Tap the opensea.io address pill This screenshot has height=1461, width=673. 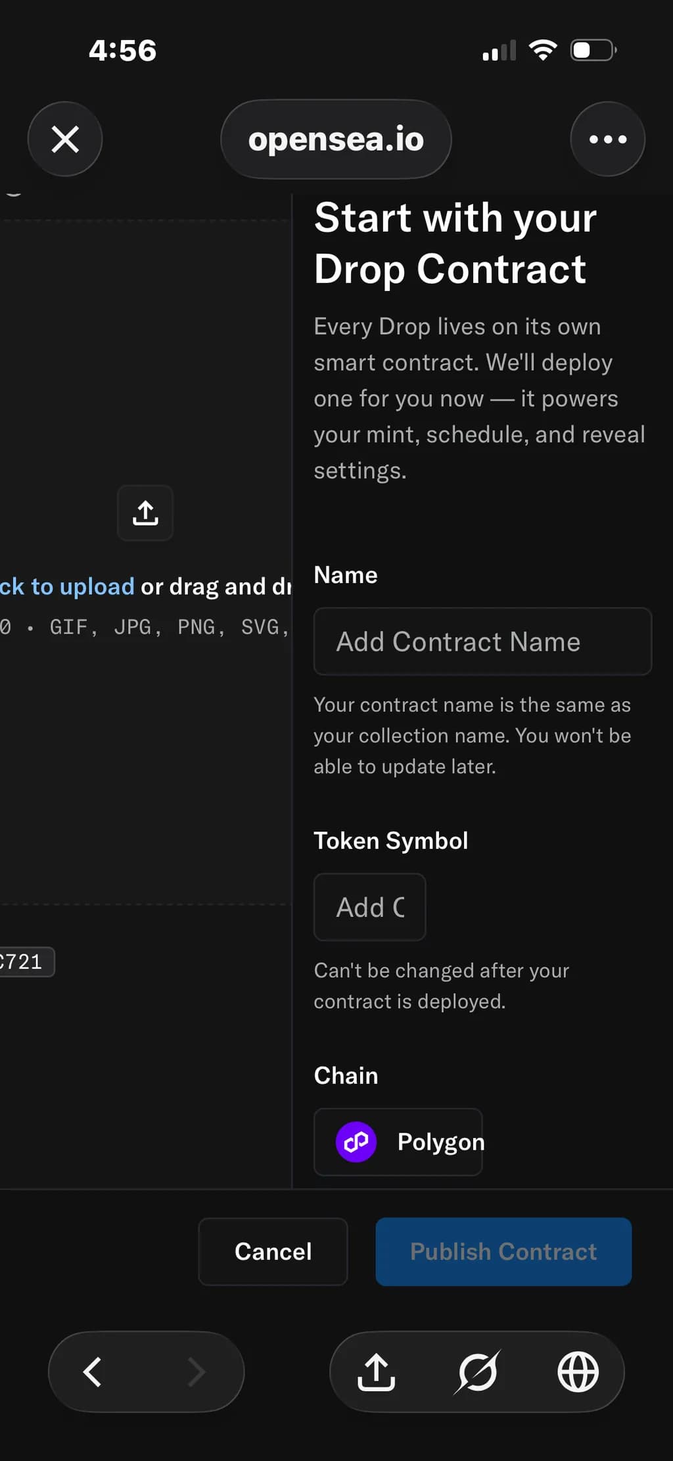point(336,139)
